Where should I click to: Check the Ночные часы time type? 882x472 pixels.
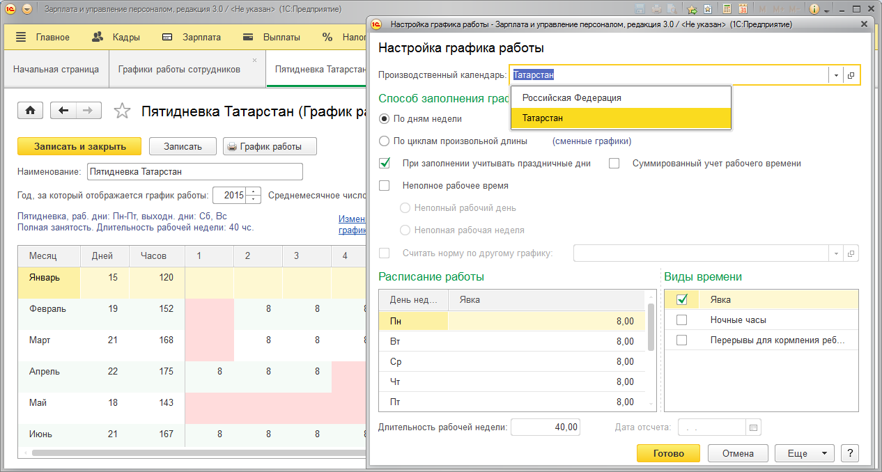(682, 320)
